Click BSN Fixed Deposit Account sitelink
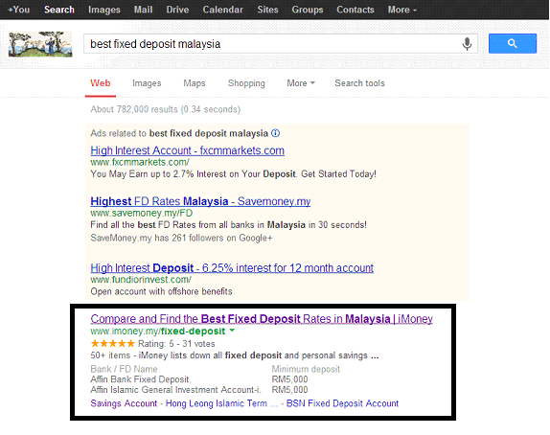 [342, 403]
